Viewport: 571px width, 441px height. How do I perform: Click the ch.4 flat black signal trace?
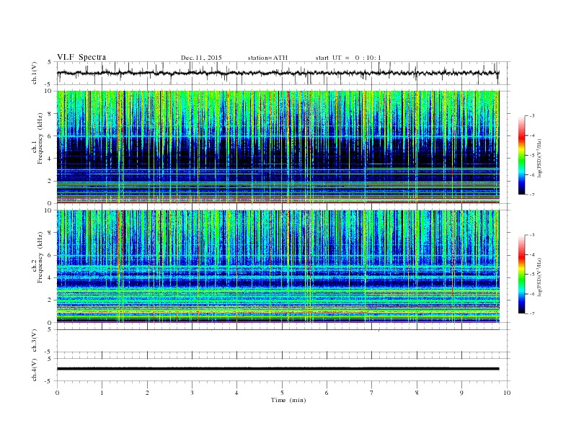[x=278, y=369]
